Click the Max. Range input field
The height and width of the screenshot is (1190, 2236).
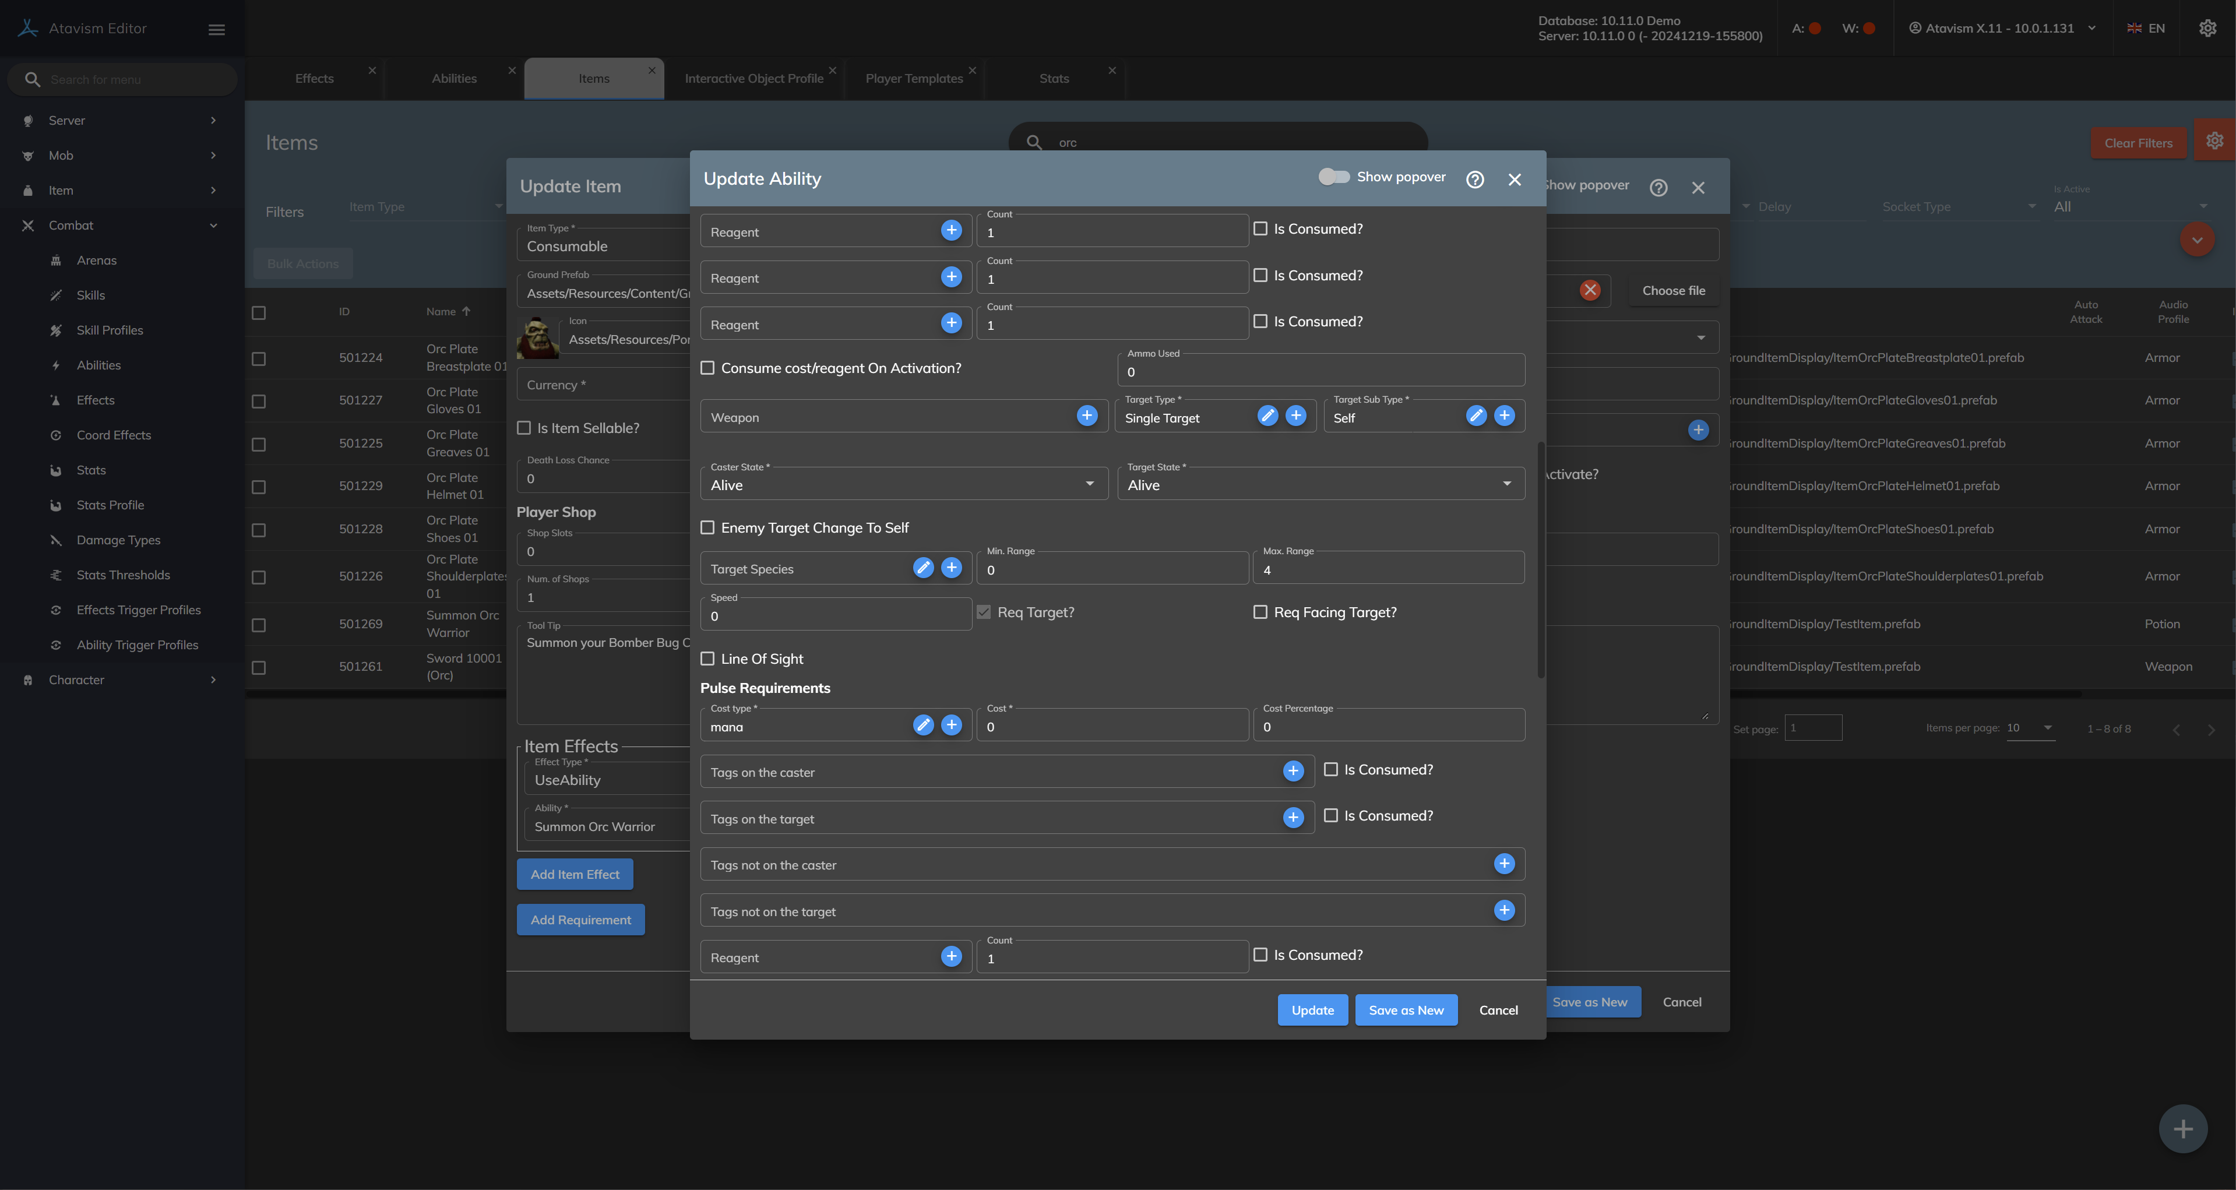pyautogui.click(x=1389, y=571)
